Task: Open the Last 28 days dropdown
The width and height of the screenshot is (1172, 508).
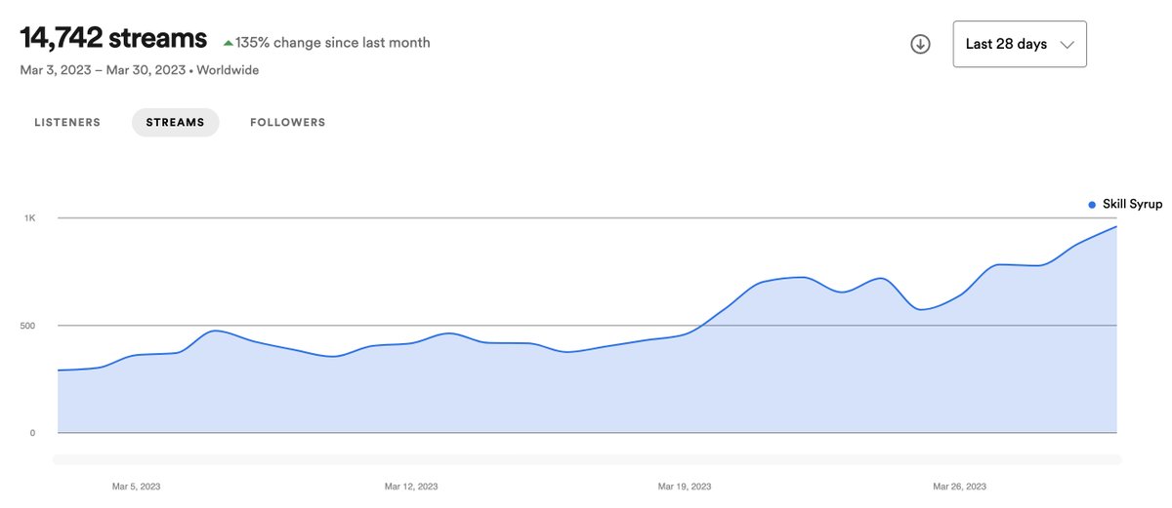Action: pyautogui.click(x=1020, y=44)
